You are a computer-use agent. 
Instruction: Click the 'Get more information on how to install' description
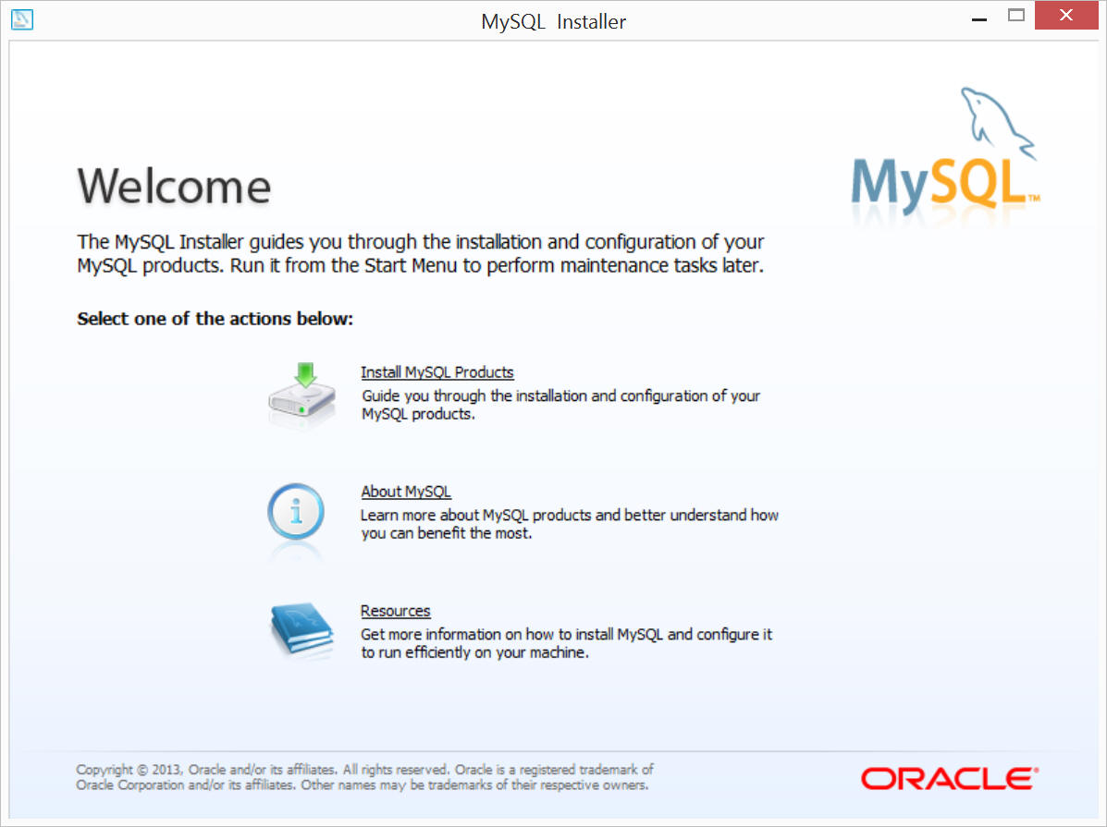(x=566, y=643)
